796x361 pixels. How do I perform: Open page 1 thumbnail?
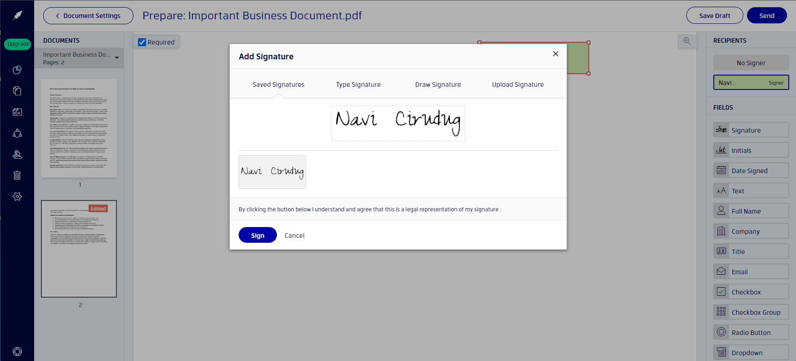(x=79, y=128)
